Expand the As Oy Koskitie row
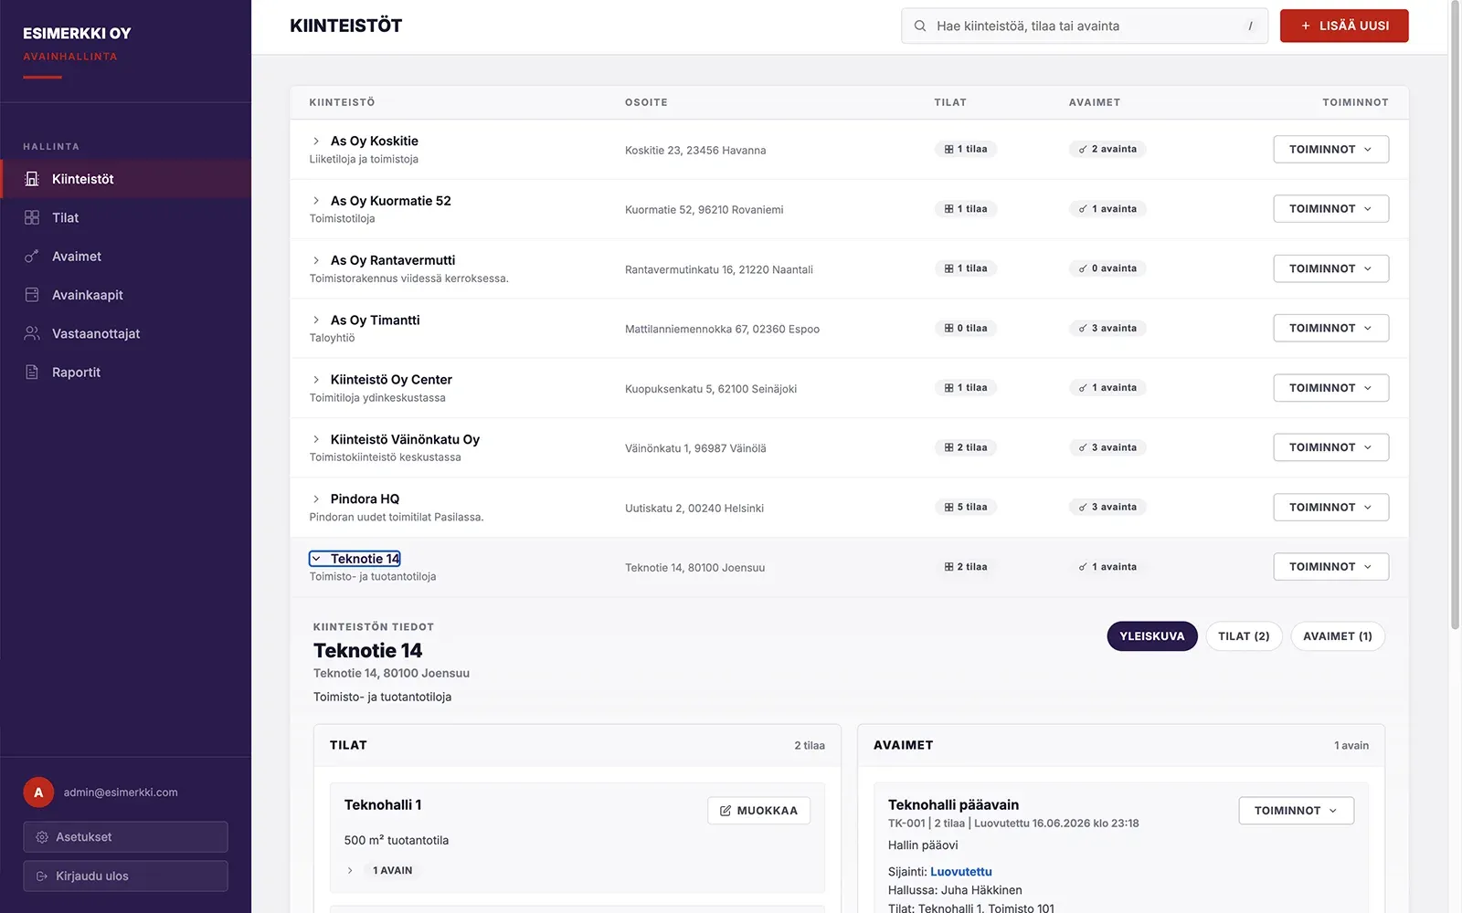The image size is (1462, 913). [x=316, y=142]
